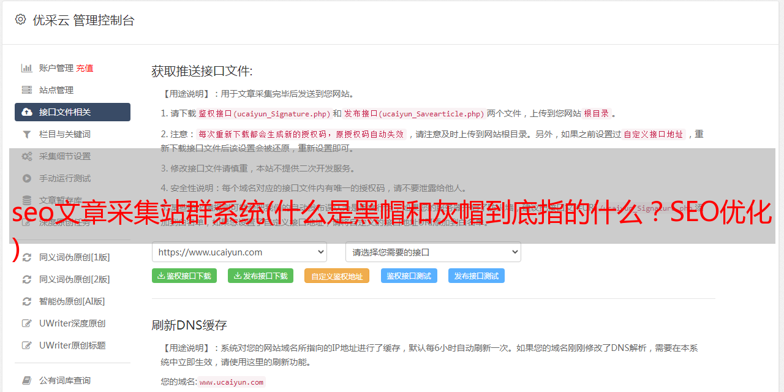784x392 pixels.
Task: Click the 根目录 highlighted text
Action: click(597, 113)
